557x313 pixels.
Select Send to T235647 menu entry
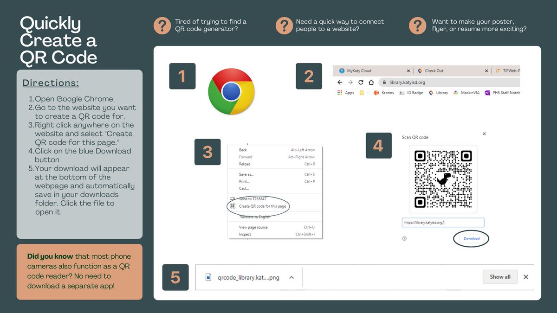click(x=275, y=199)
